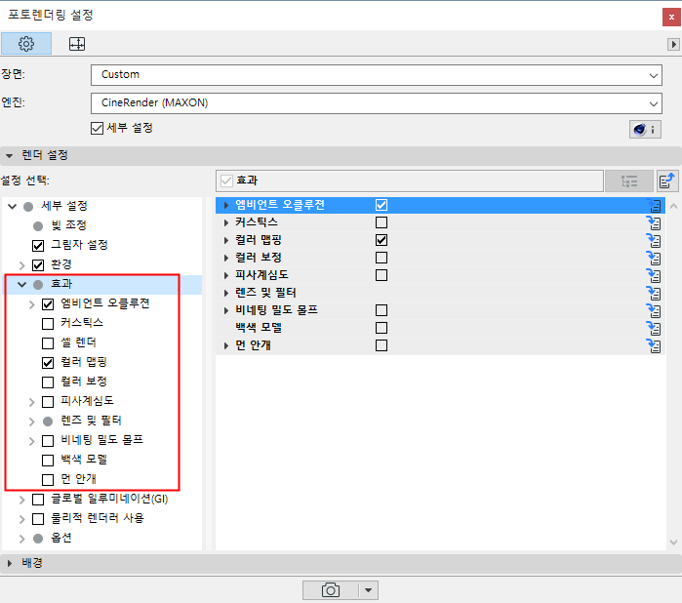
Task: Expand 글로벌 일루미네이션(GI) tree node
Action: [21, 500]
